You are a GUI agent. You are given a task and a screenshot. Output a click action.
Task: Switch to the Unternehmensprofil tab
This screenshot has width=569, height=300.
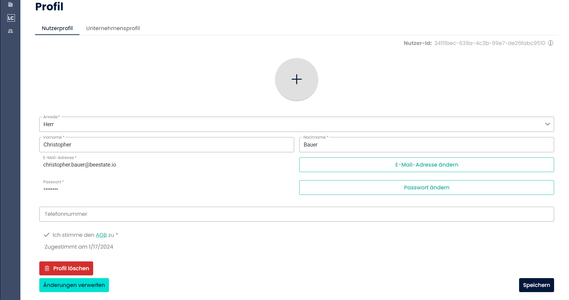coord(113,28)
